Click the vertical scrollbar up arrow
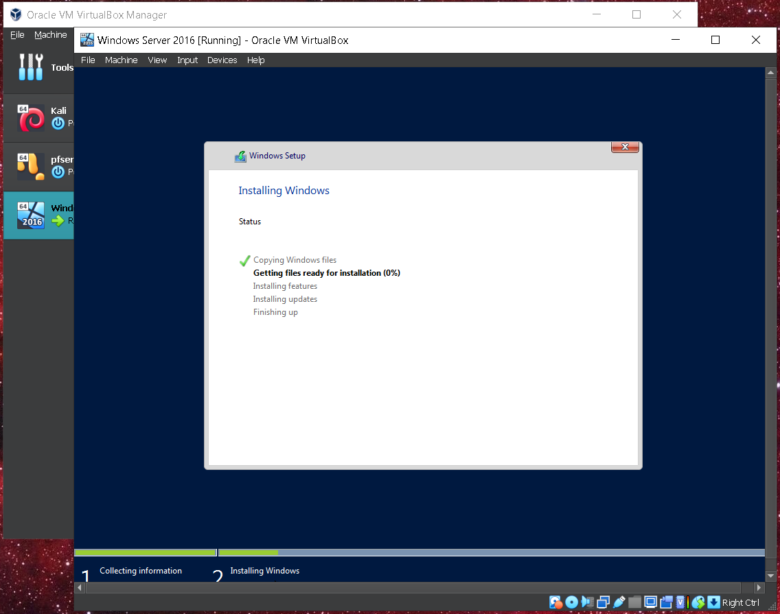The width and height of the screenshot is (780, 614). 770,73
